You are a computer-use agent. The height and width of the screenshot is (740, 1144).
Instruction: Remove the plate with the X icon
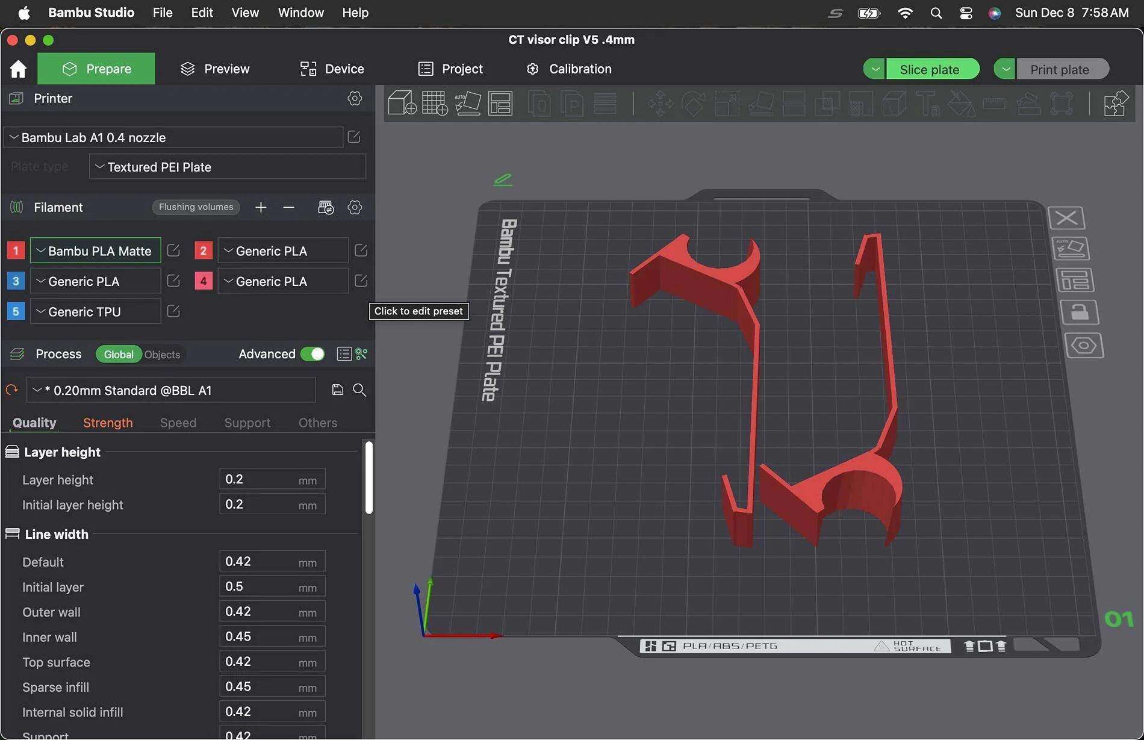point(1066,218)
